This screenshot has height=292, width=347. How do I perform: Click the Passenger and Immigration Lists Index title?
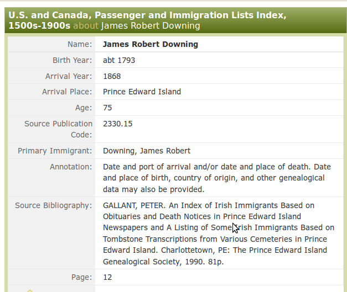pyautogui.click(x=147, y=15)
